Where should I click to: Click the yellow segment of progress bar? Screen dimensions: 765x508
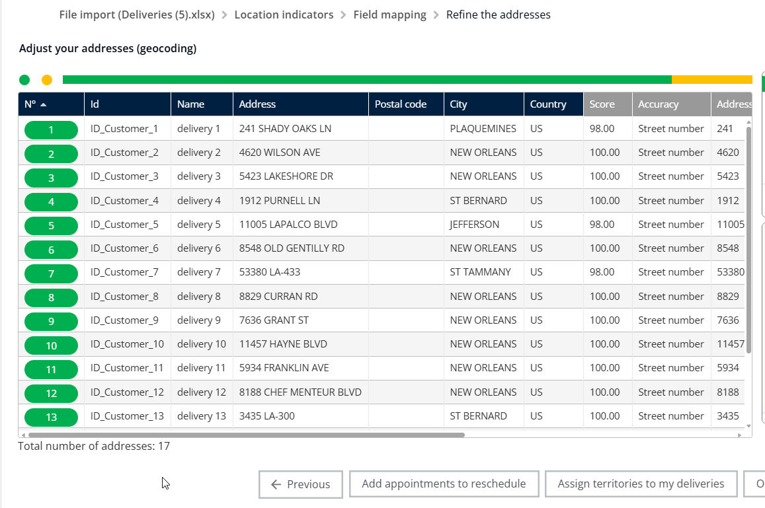[711, 80]
